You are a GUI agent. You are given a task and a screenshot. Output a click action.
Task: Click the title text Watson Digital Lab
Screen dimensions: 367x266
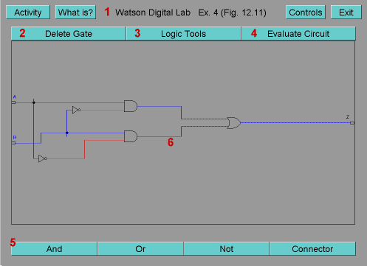point(153,13)
